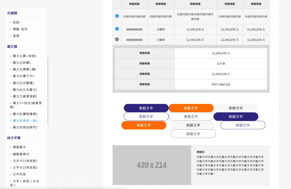
Task: Click the sidebar vertical scrollbar
Action: click(x=48, y=91)
